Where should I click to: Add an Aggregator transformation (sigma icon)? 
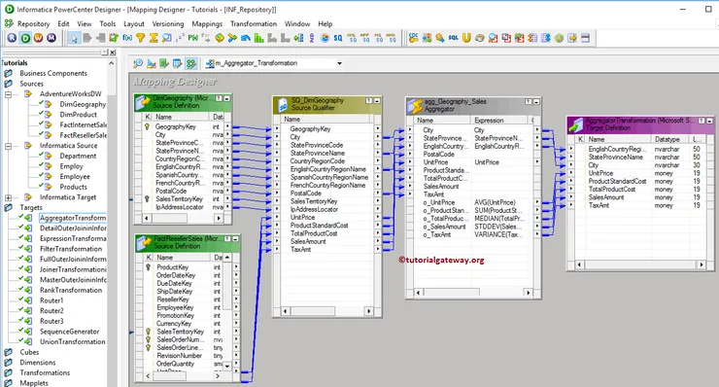point(154,38)
